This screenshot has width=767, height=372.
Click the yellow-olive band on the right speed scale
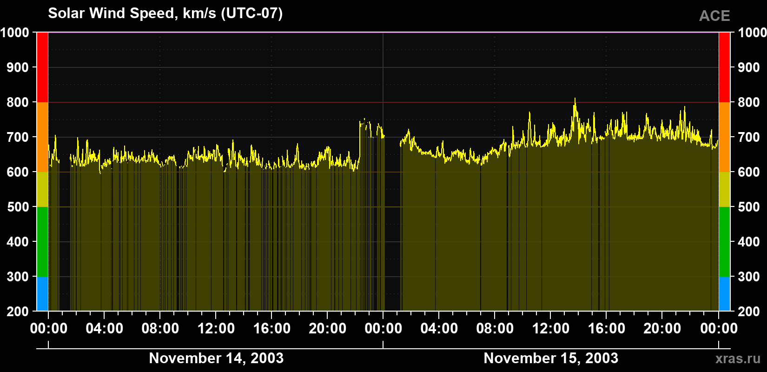724,189
